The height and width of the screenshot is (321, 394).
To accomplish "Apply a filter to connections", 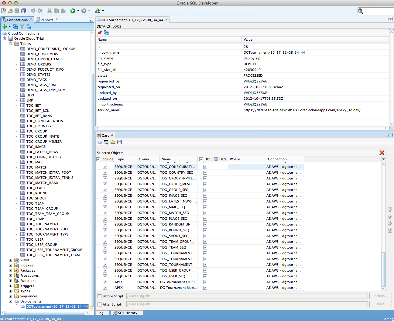I will click(22, 26).
